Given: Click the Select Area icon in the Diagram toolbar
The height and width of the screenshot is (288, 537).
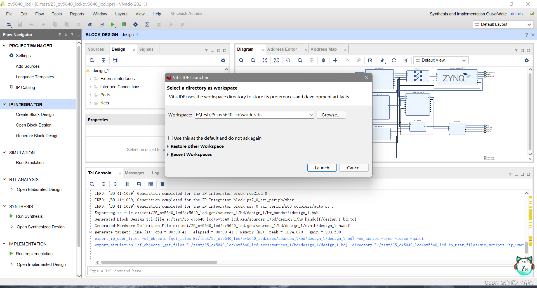Looking at the screenshot, I should point(276,60).
